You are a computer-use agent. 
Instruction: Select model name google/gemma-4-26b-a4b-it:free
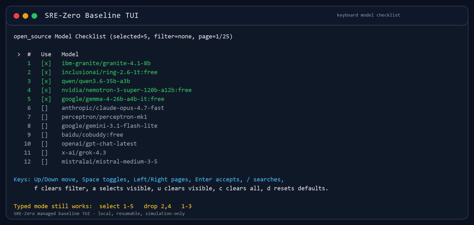tap(113, 99)
